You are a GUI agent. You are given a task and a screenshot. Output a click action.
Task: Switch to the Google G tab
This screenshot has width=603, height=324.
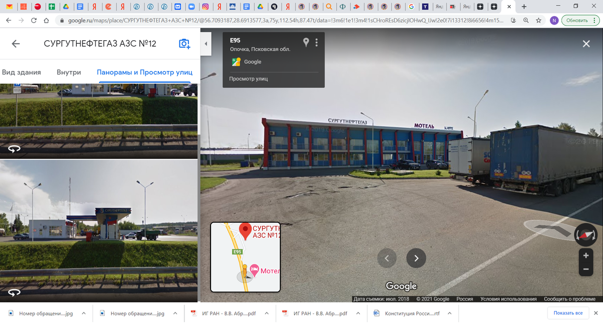tap(412, 7)
